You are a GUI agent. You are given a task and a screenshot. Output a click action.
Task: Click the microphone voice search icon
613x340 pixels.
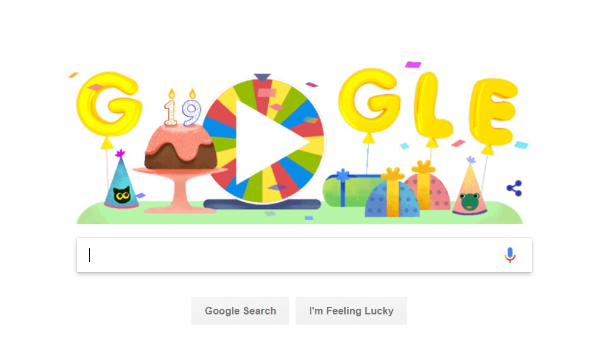point(509,255)
